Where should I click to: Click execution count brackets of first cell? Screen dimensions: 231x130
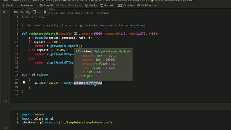tap(5, 101)
